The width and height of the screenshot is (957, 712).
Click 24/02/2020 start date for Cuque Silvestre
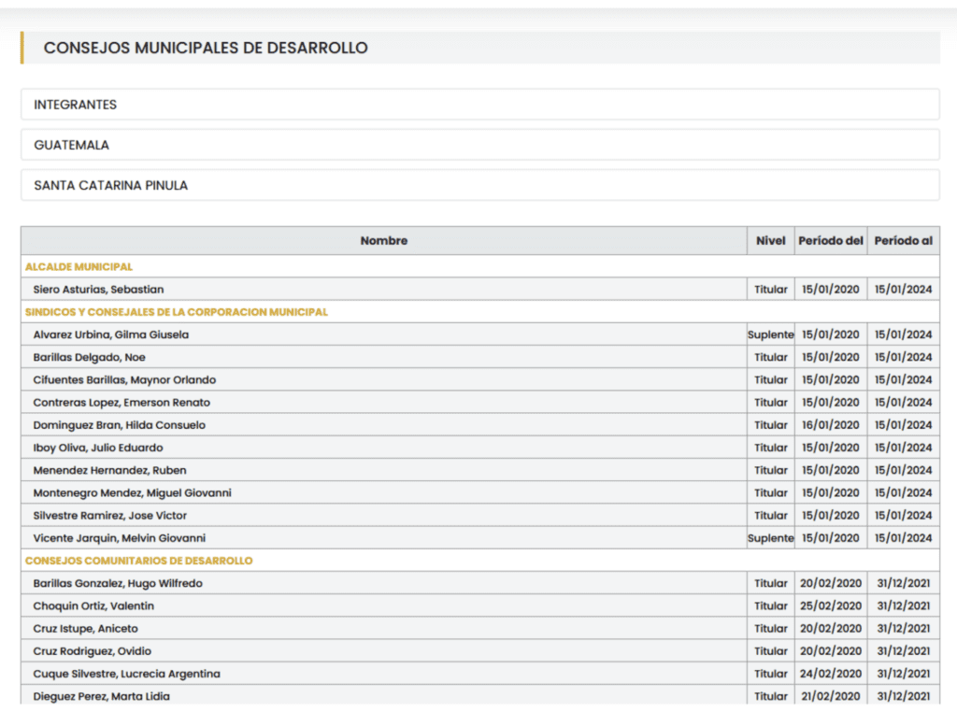click(831, 674)
